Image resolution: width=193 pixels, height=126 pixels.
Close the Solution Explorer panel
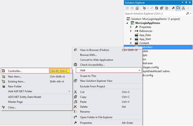190,2
